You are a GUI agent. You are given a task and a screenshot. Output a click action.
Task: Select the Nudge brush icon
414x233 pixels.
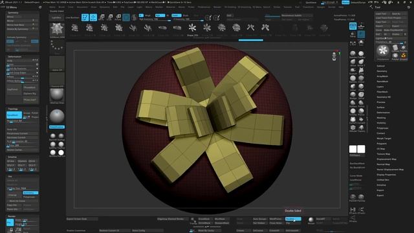pyautogui.click(x=353, y=95)
